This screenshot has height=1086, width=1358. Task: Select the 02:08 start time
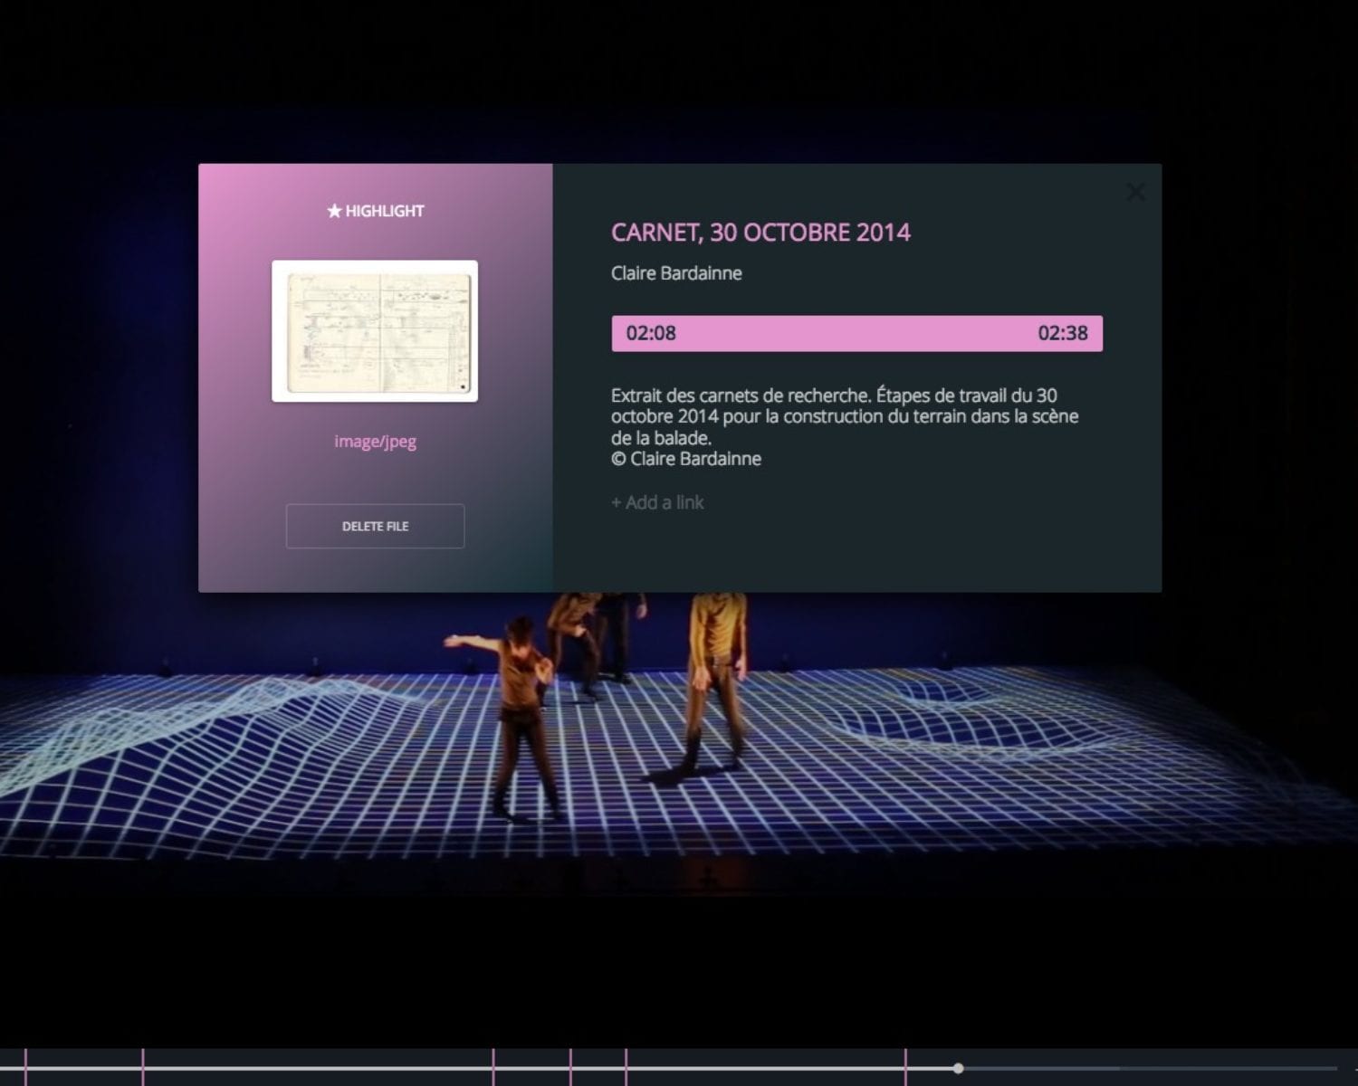click(x=651, y=333)
